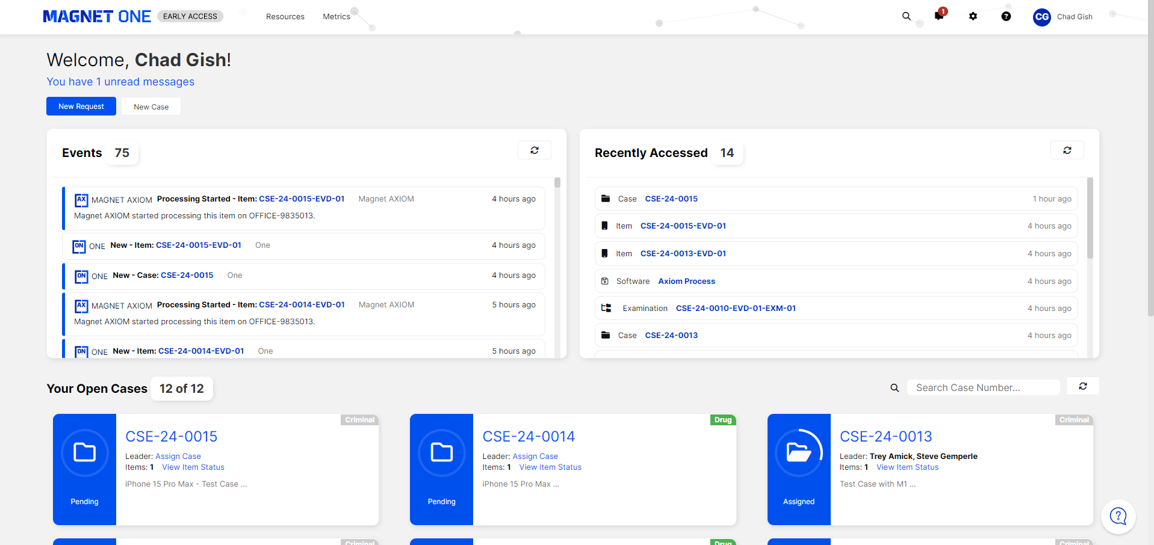Click the CSE-24-0015 Pending folder icon

[x=84, y=452]
